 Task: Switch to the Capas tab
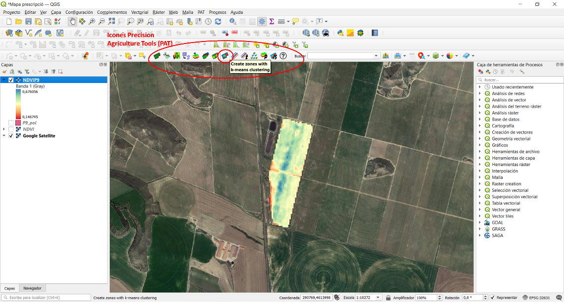pos(10,288)
